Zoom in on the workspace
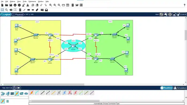Image resolution: width=187 pixels, height=105 pixels. 50,5
